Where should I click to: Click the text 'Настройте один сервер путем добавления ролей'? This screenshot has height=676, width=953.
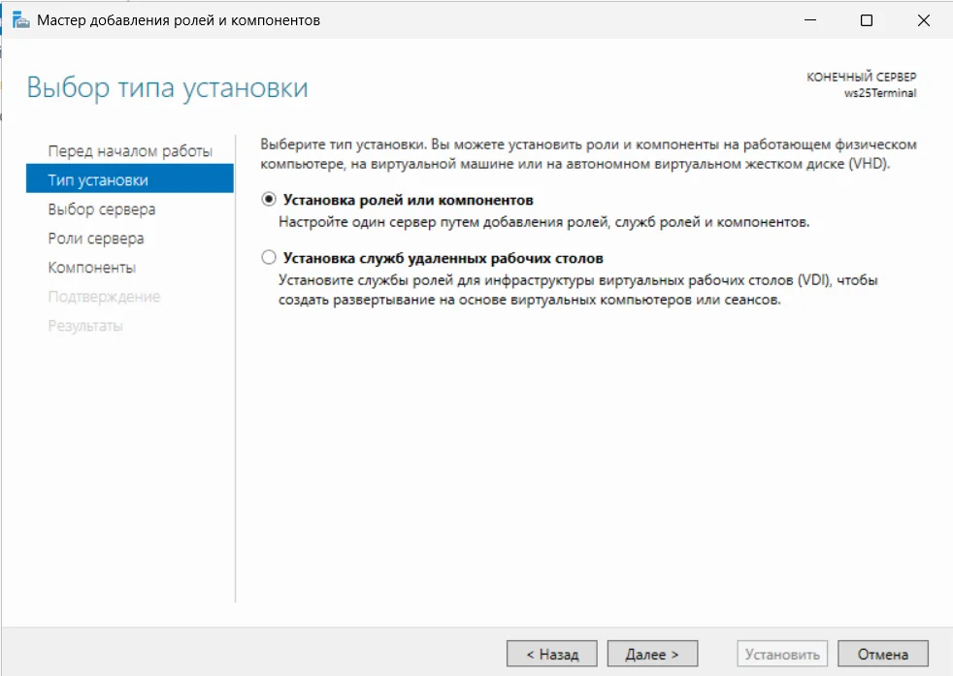pos(444,222)
